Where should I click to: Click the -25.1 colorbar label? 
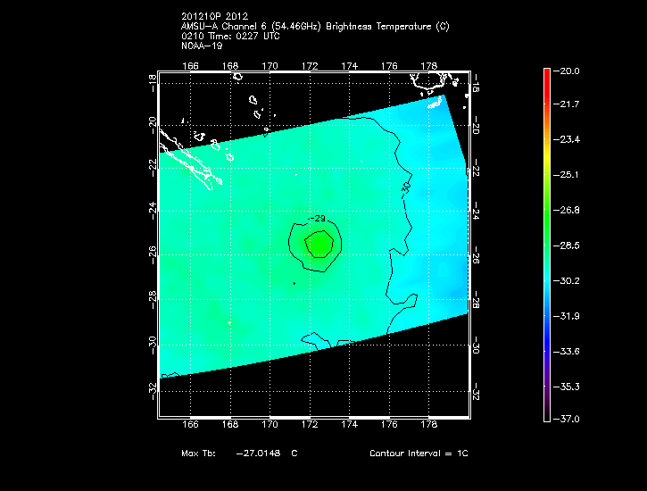click(x=566, y=175)
